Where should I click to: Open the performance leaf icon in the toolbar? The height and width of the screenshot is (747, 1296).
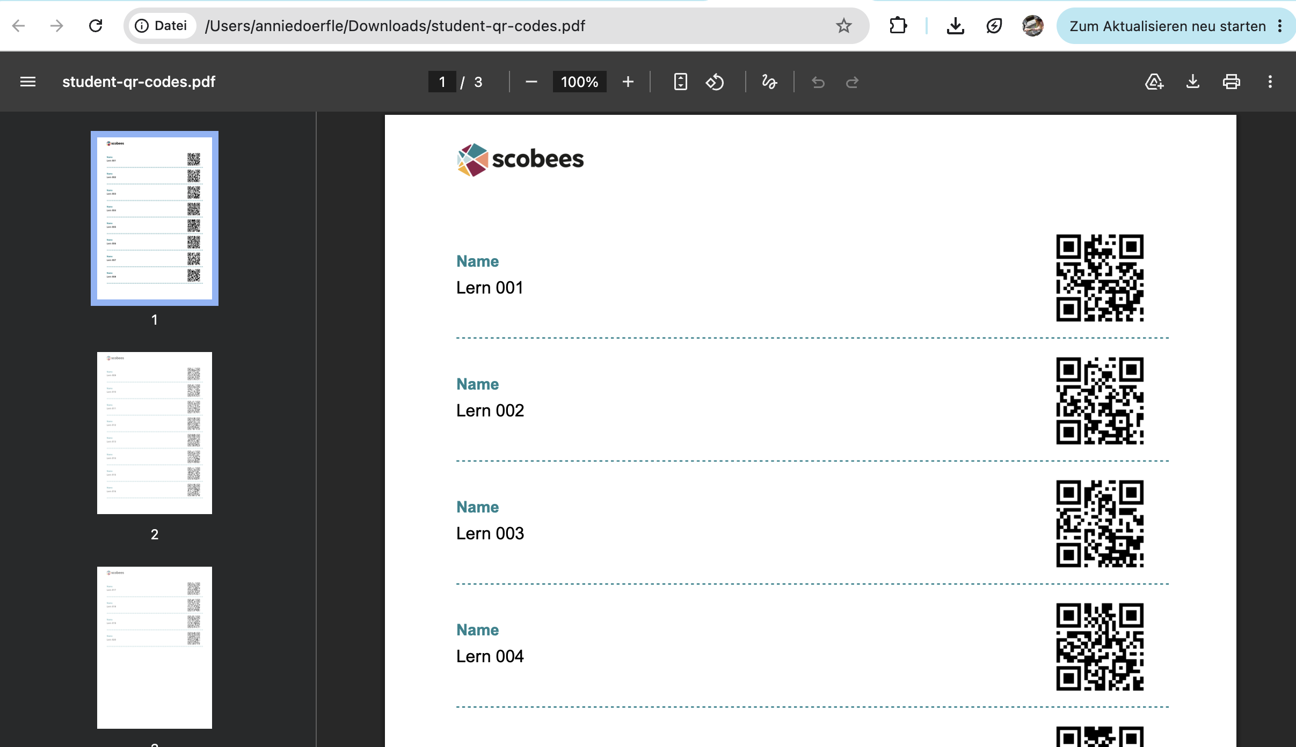coord(994,26)
